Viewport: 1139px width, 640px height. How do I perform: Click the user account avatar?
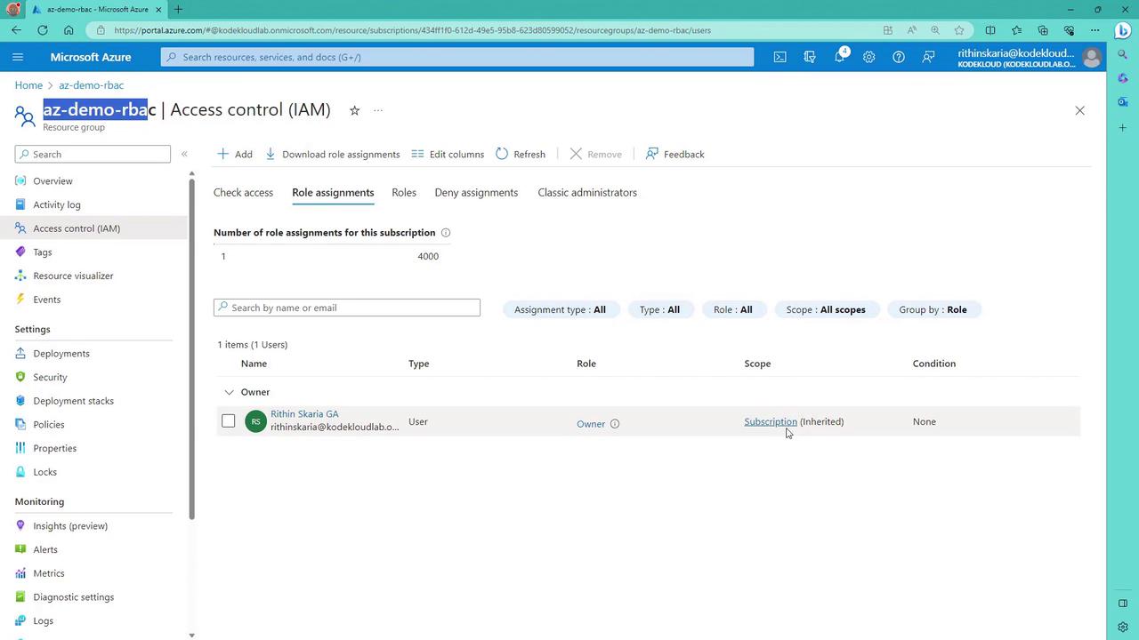click(x=1092, y=58)
